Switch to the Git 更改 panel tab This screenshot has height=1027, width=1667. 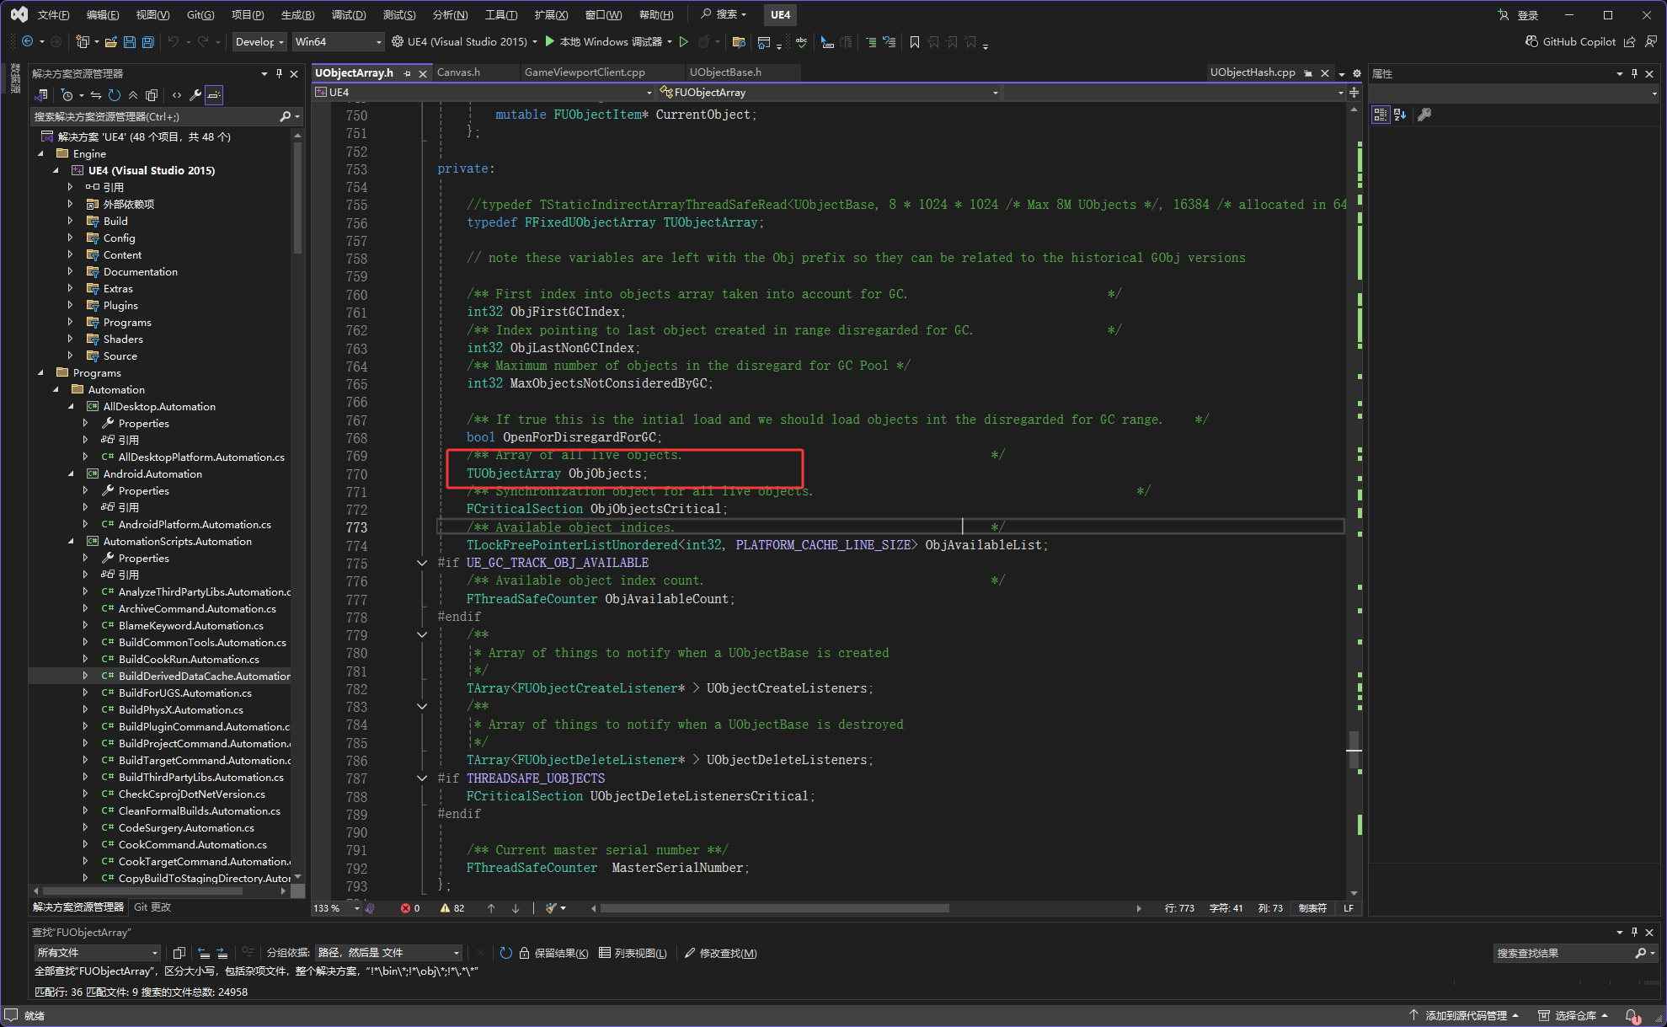pos(152,907)
